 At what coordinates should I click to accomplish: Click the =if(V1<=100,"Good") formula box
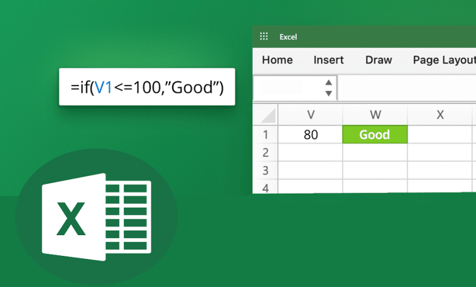(x=147, y=87)
